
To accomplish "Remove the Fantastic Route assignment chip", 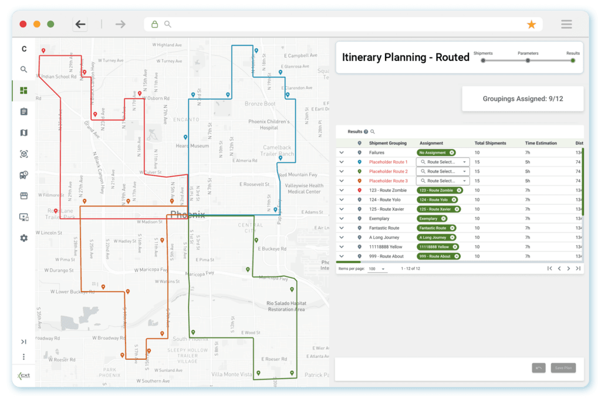I will (453, 228).
